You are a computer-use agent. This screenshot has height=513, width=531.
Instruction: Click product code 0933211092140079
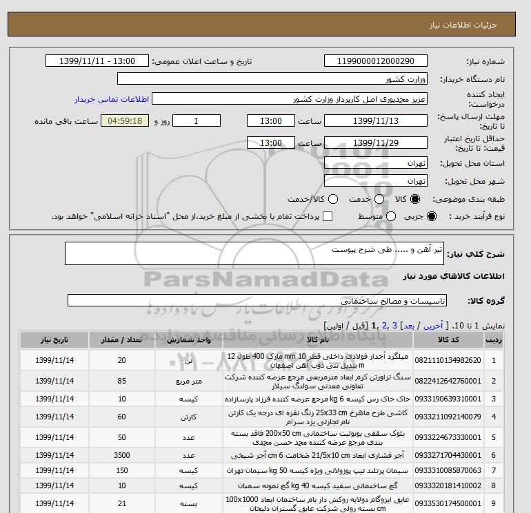point(448,417)
